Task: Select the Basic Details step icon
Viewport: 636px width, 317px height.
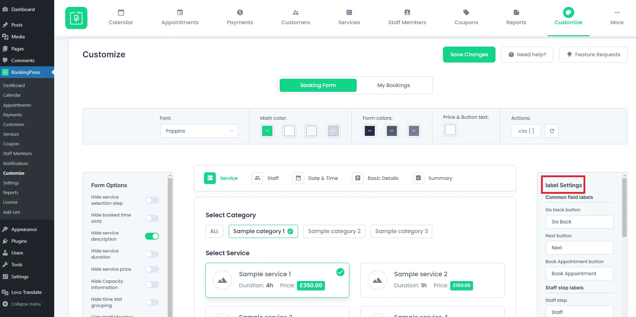Action: tap(358, 178)
